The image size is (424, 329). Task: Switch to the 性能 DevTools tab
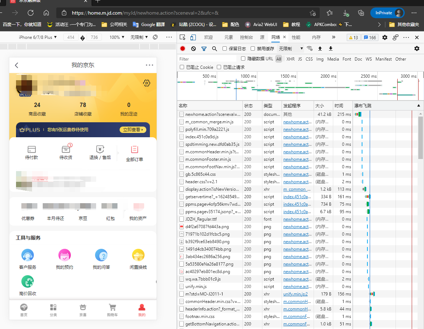296,37
